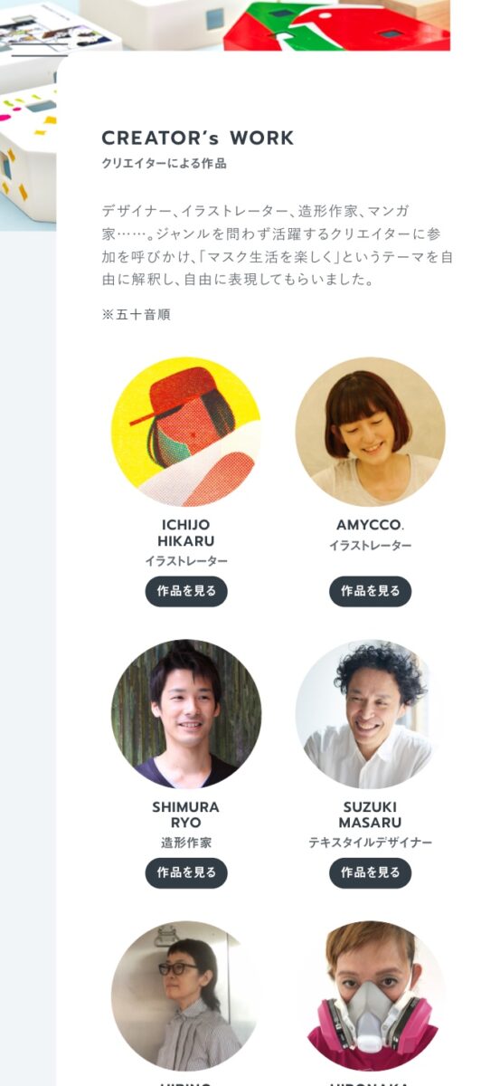Select Shimura Ryo's profile photo

pos(186,714)
